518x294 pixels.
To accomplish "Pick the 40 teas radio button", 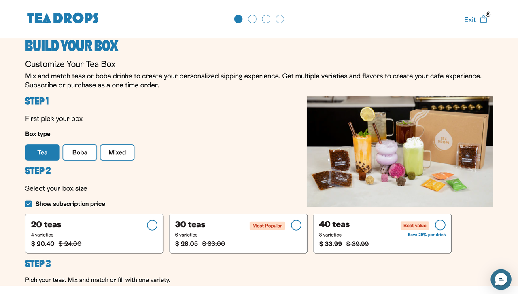I will (440, 225).
